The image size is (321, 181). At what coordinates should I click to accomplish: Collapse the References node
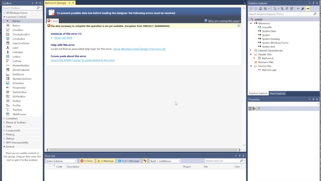click(251, 23)
